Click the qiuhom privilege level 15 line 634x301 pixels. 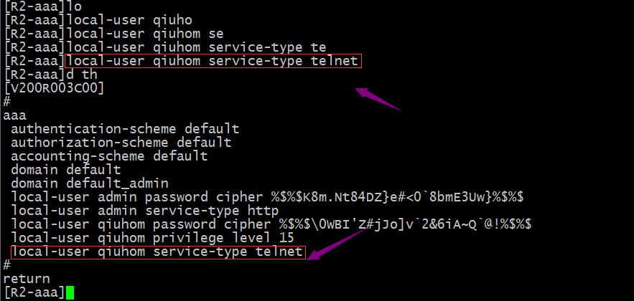(152, 238)
